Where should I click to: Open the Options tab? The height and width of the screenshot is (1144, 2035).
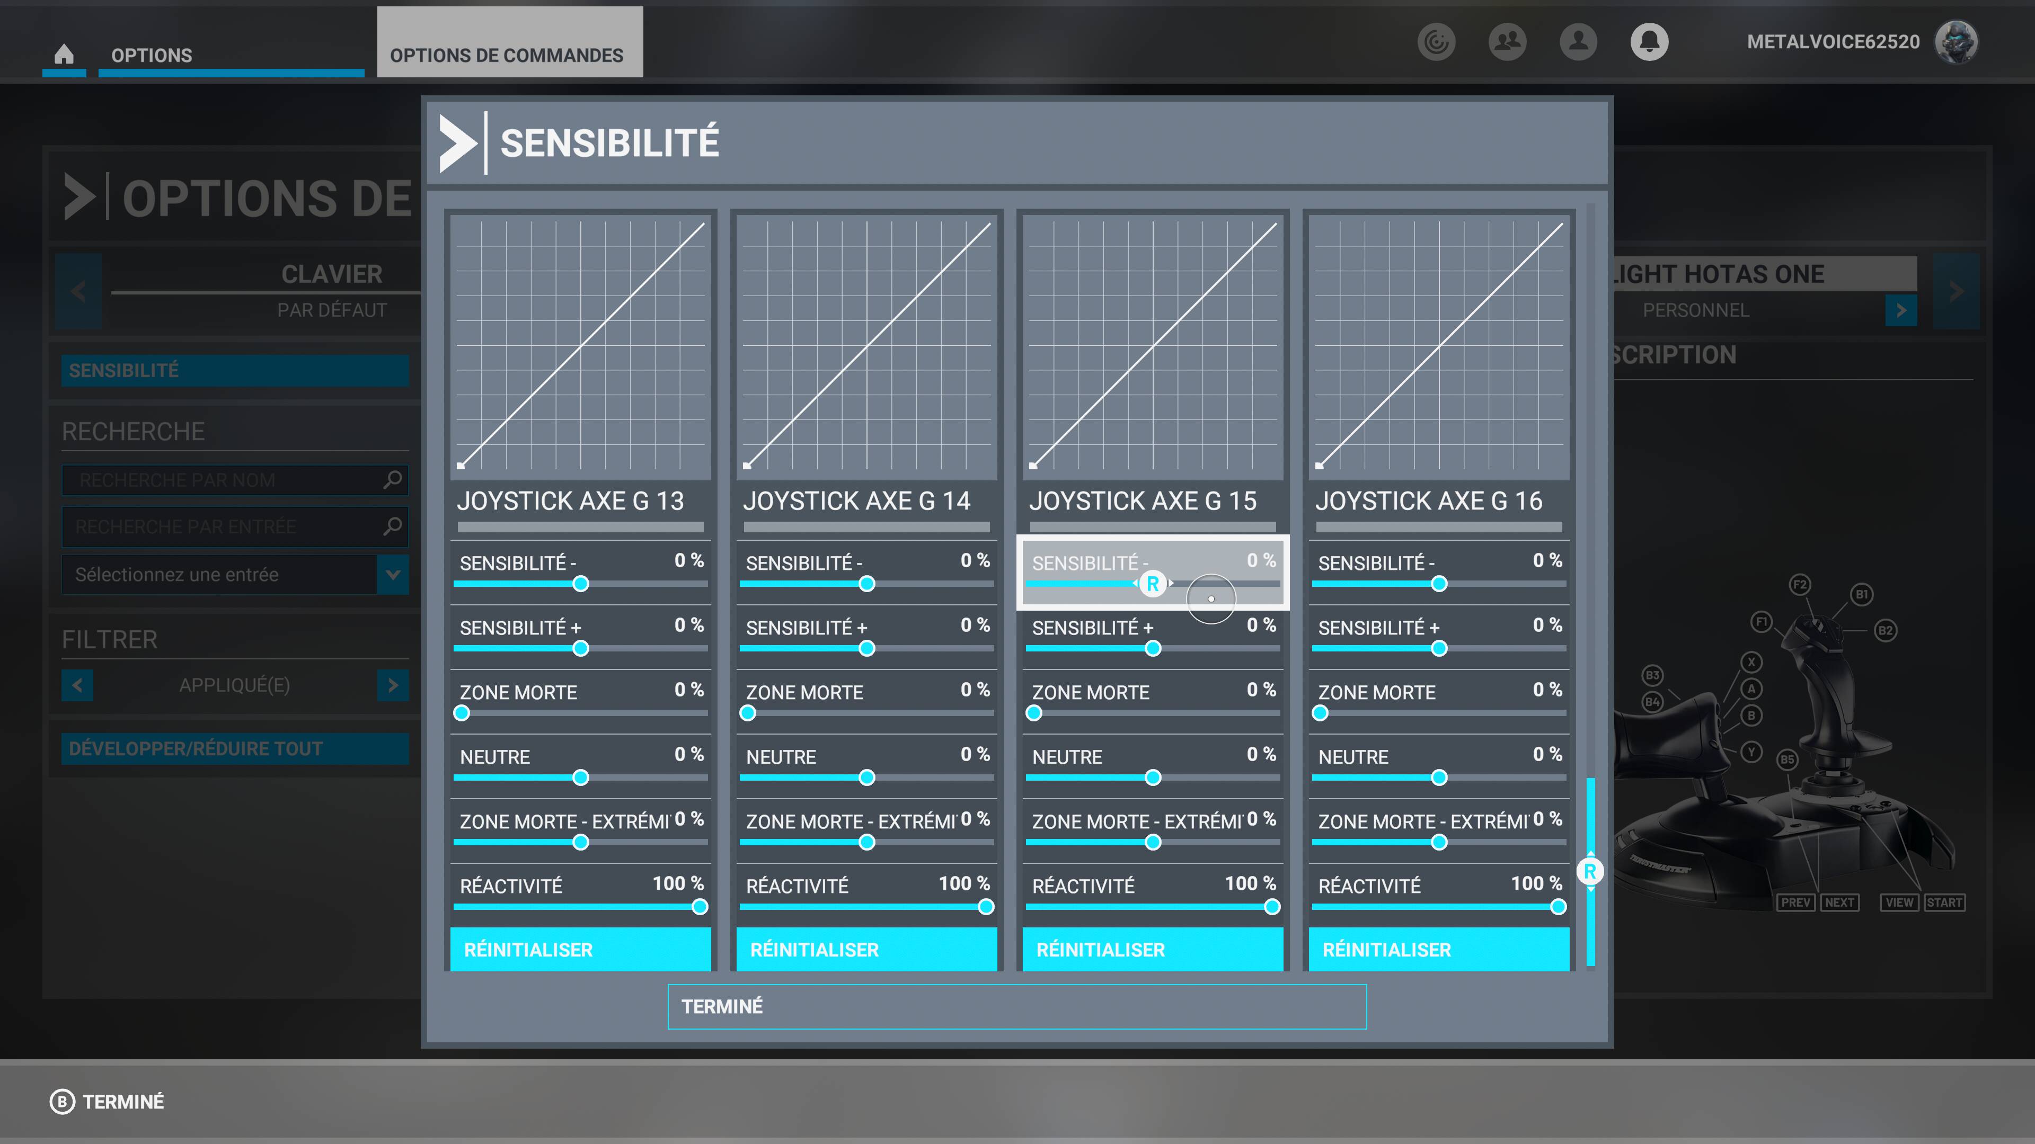[x=152, y=55]
